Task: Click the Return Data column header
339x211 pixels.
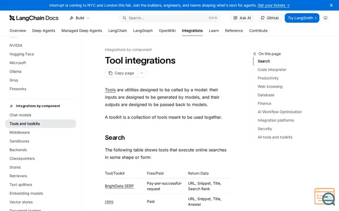Action: [198, 173]
